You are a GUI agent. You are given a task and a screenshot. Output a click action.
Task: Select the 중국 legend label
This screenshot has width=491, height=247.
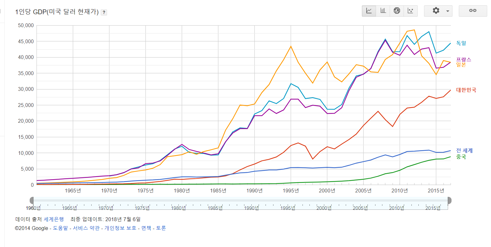click(461, 156)
